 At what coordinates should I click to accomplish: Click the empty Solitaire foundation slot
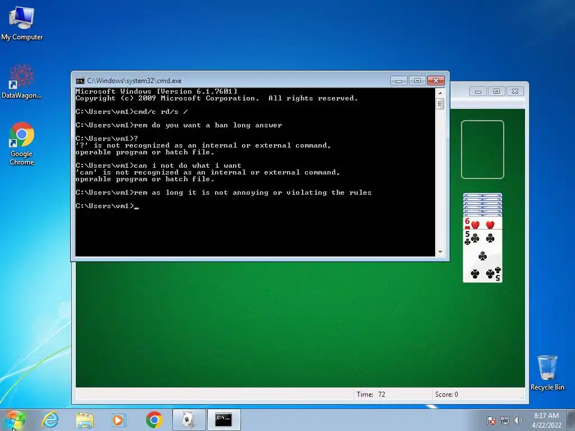482,149
